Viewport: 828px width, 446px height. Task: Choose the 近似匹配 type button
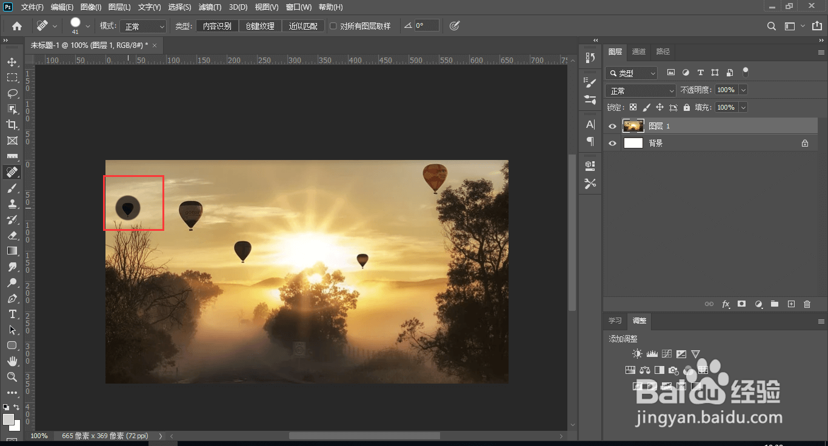[303, 26]
